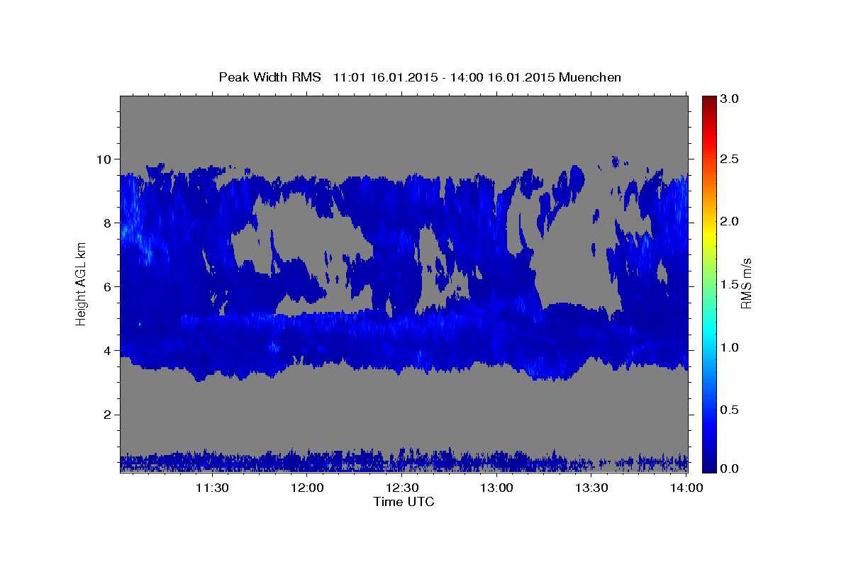Click the 'RMS m/s' colorbar label
The height and width of the screenshot is (567, 851).
[x=745, y=283]
